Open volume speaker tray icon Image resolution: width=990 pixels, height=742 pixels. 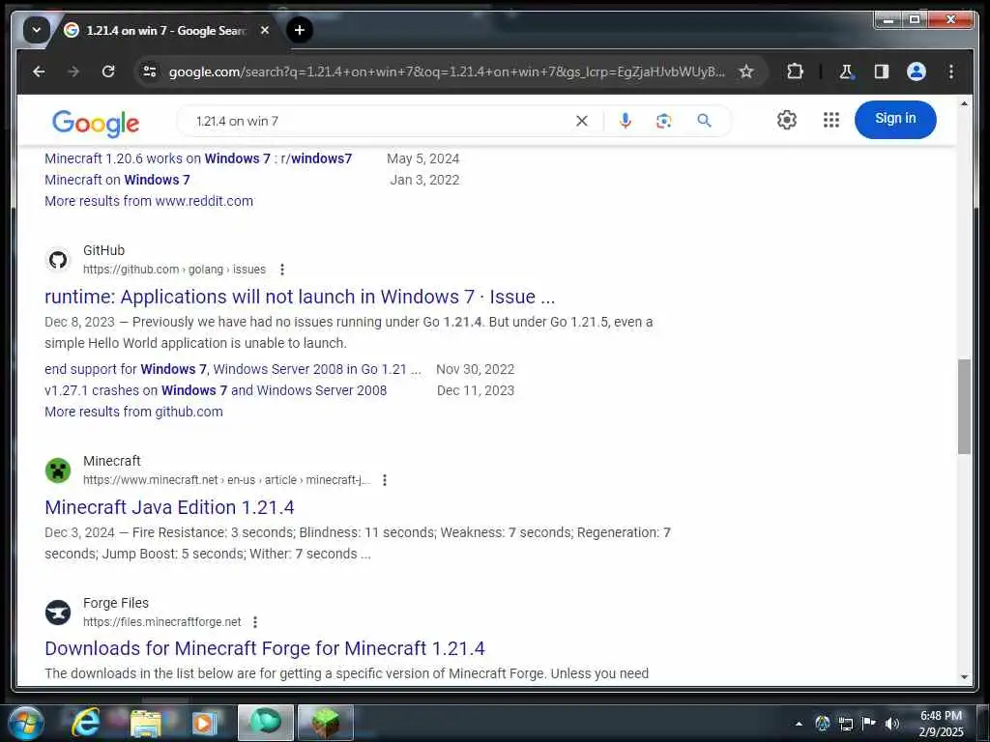point(892,724)
